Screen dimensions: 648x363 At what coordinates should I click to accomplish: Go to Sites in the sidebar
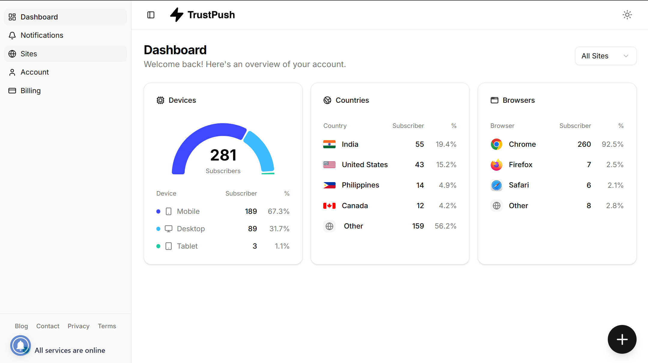click(x=29, y=54)
